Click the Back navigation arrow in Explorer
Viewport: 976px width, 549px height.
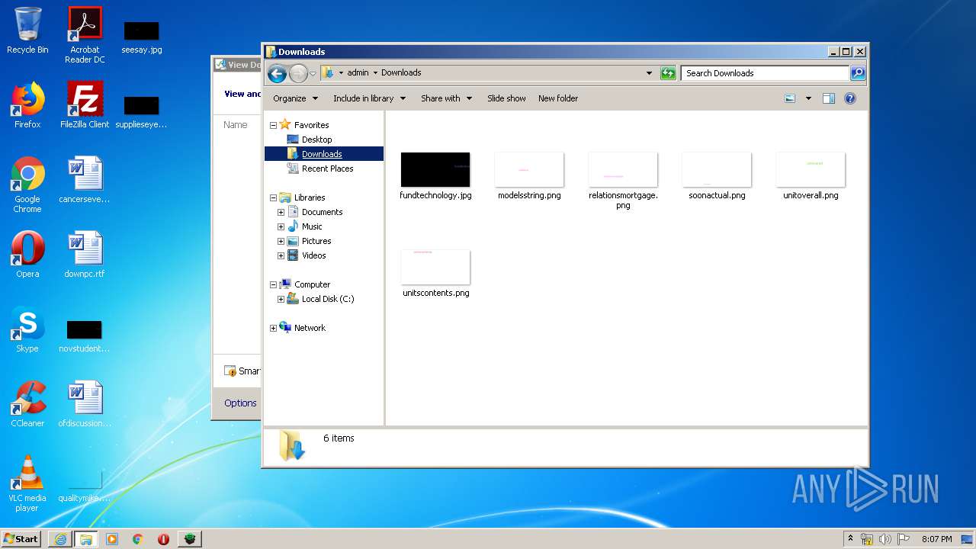click(277, 73)
